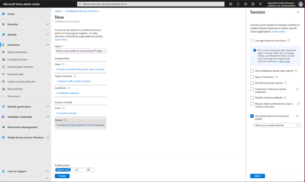This screenshot has height=182, width=305.
Task: Set Enable policy to Report-only
Action: [x=63, y=170]
